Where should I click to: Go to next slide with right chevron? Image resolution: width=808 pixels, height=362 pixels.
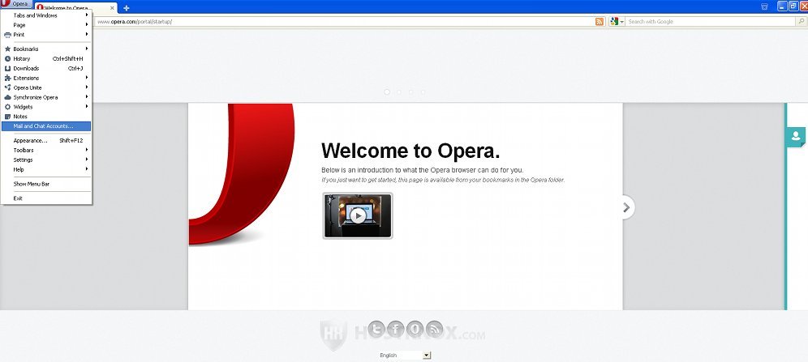tap(626, 207)
